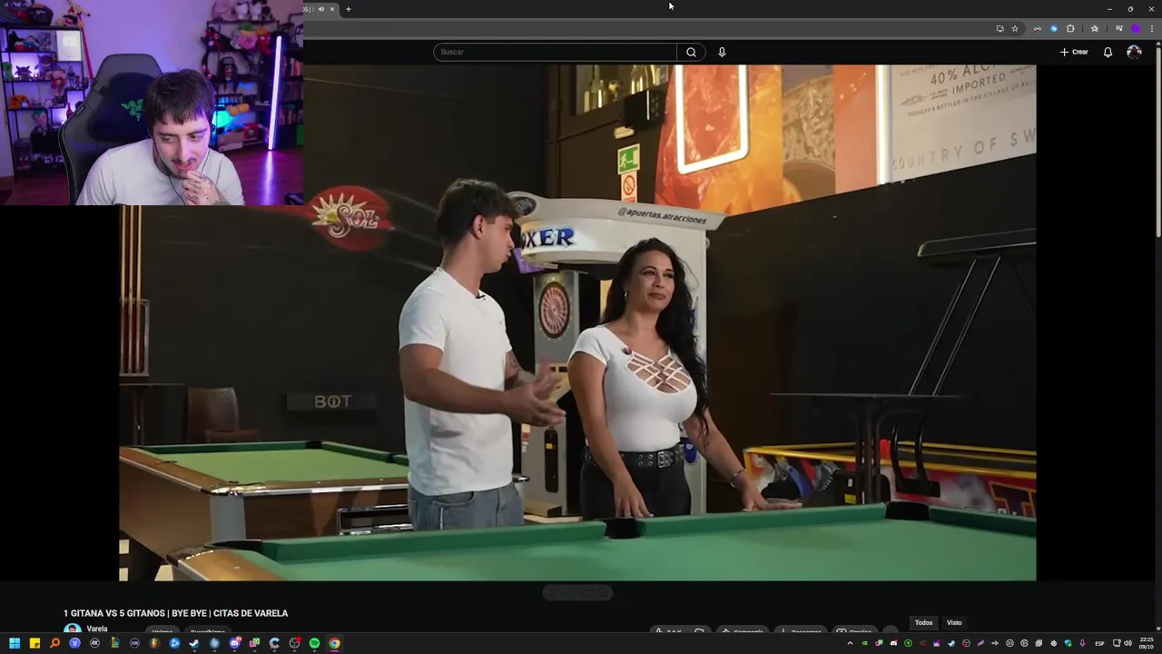The width and height of the screenshot is (1162, 654).
Task: Open Sticky Notes from taskbar
Action: pyautogui.click(x=34, y=643)
